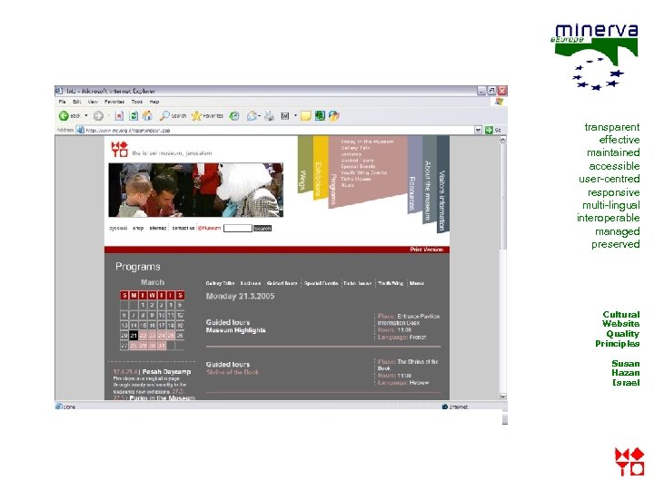Click the Edit with Word icon
The width and height of the screenshot is (654, 490).
click(285, 116)
